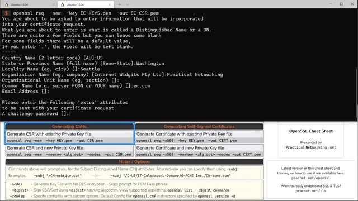This screenshot has width=358, height=201.
Task: Click command 'openssl req -x509 -newkey <alg:opt> -nodes -out CERT.pem'
Action: 199,155
